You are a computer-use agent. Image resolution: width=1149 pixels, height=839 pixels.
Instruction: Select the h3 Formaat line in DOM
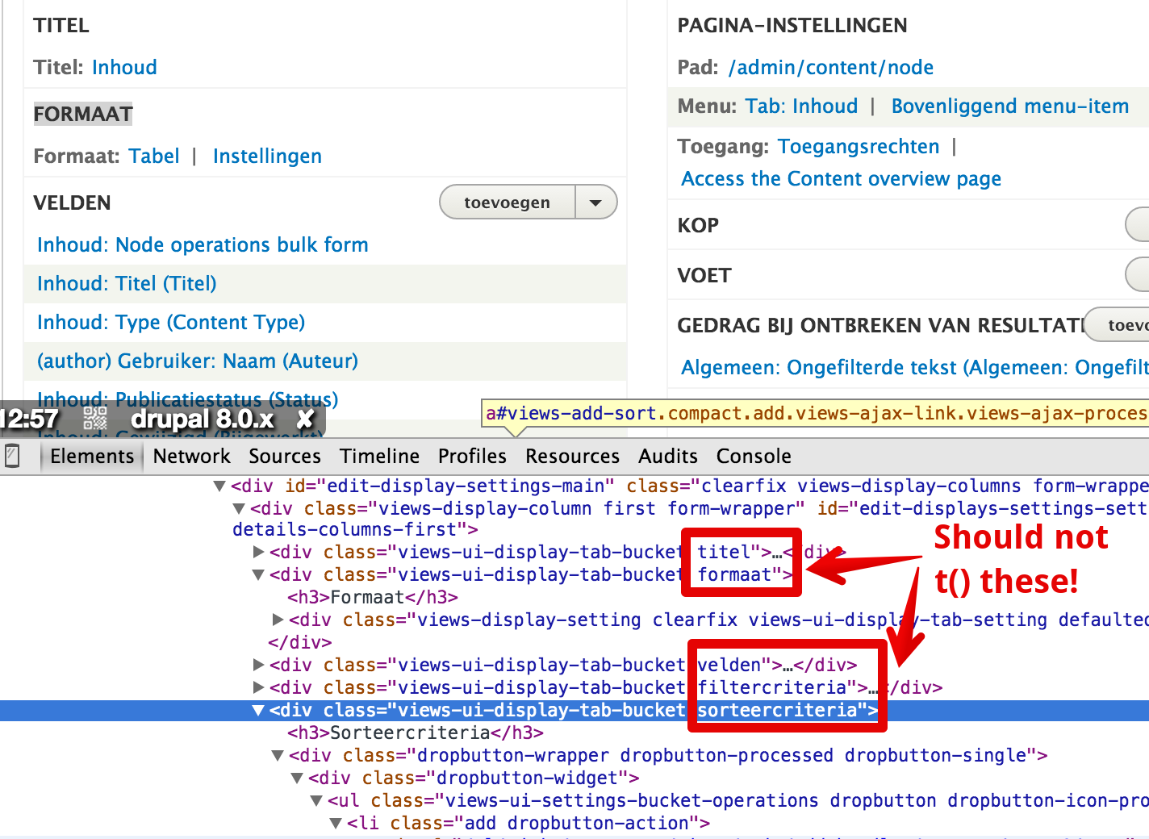[x=373, y=598]
